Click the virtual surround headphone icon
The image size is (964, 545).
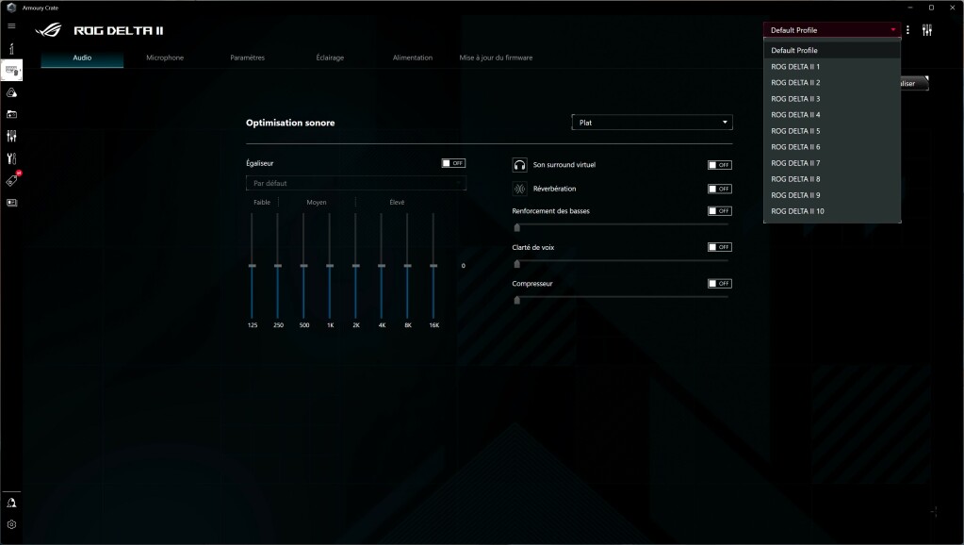pos(519,165)
